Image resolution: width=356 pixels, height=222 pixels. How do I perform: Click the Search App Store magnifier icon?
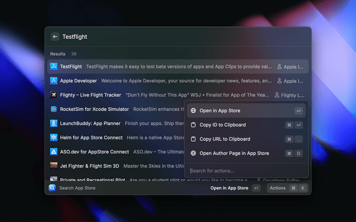[x=52, y=188]
